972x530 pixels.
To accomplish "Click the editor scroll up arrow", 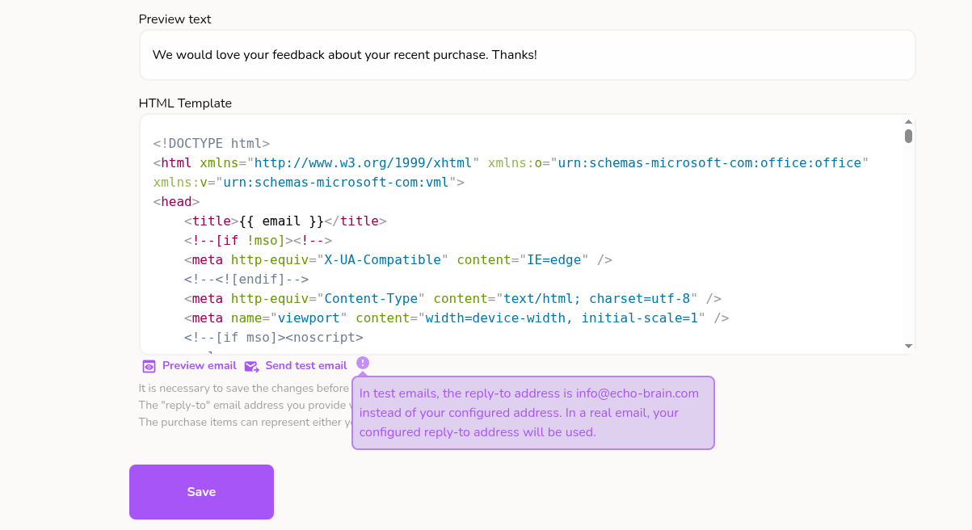I will (x=908, y=121).
